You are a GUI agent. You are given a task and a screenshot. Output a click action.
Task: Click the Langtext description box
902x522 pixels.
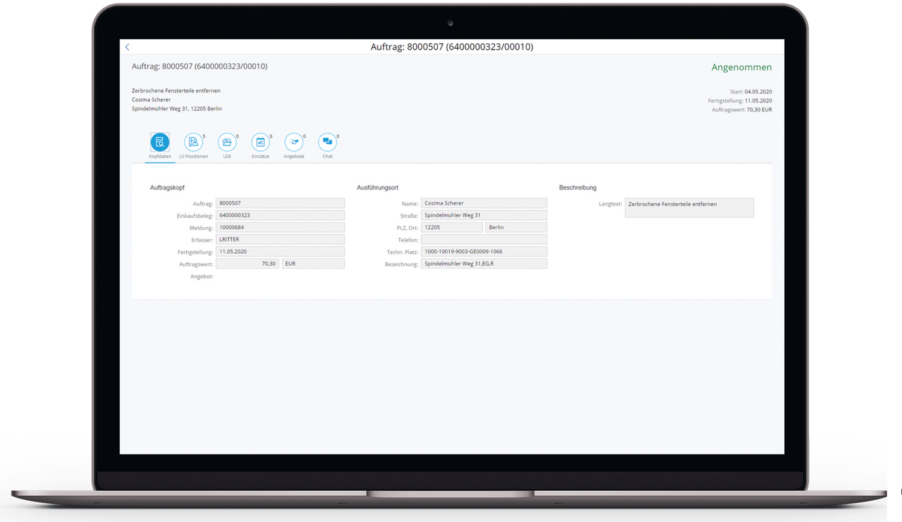689,207
